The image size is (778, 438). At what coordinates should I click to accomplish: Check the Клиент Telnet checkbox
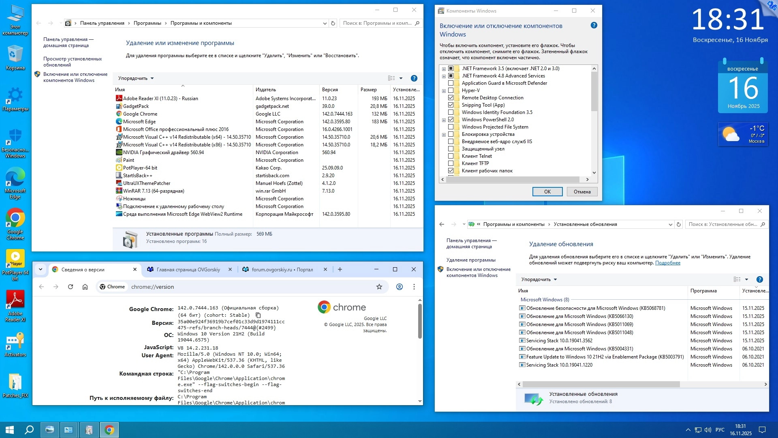[451, 156]
